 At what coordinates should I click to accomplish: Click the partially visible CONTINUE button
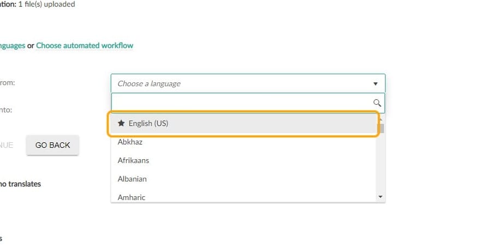pos(7,146)
